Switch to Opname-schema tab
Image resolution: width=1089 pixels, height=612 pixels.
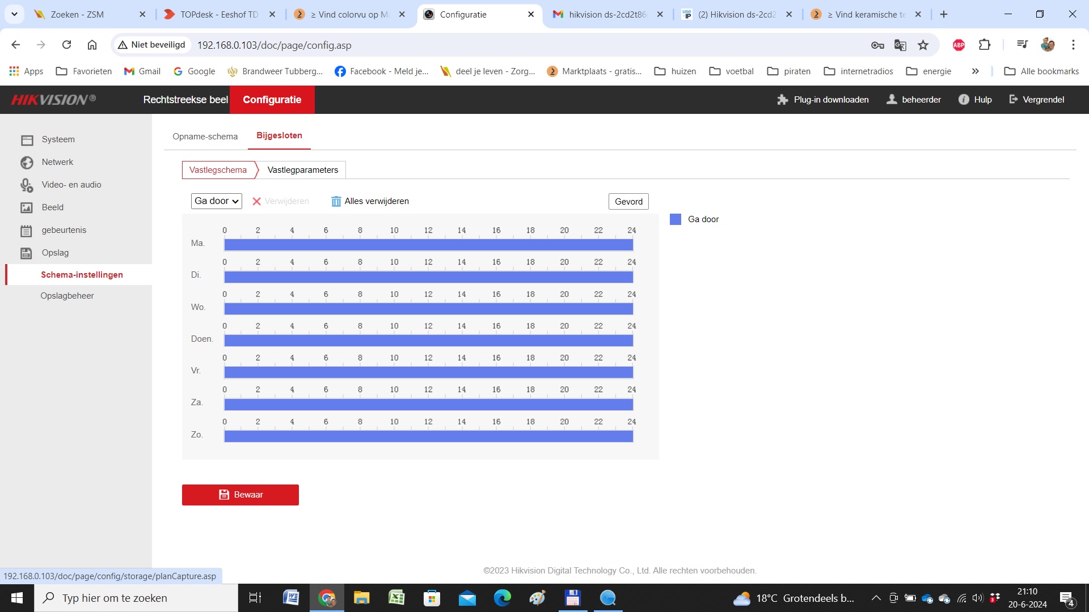click(205, 137)
